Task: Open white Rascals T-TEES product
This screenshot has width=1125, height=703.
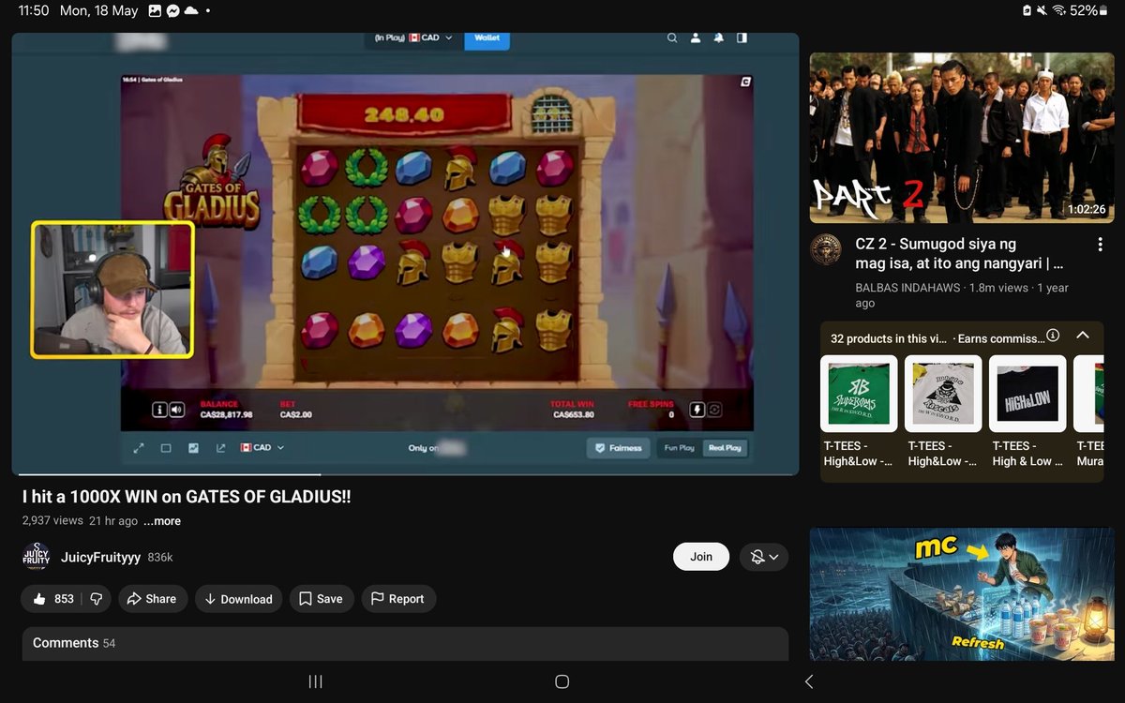Action: pyautogui.click(x=943, y=394)
